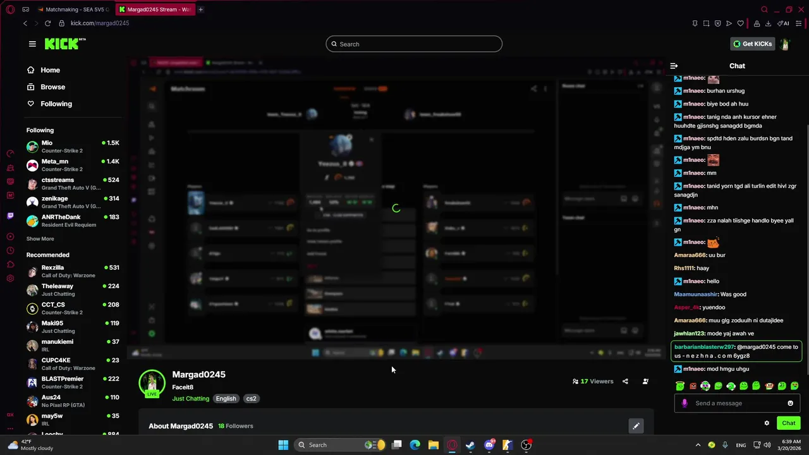Image resolution: width=809 pixels, height=455 pixels.
Task: Click the cs2 stream tag
Action: (251, 399)
